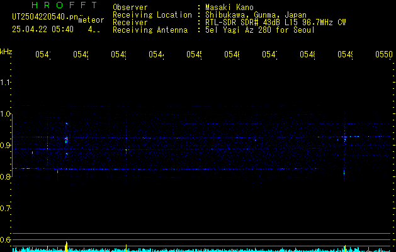Click the 0.6 kHz axis label
The height and width of the screenshot is (252, 396).
[x=5, y=239]
